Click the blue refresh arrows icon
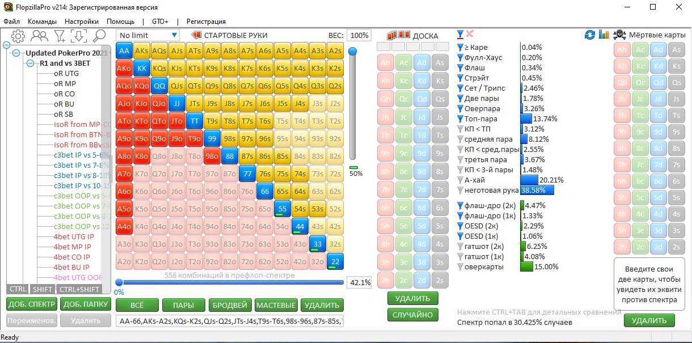692x343 pixels. (590, 35)
